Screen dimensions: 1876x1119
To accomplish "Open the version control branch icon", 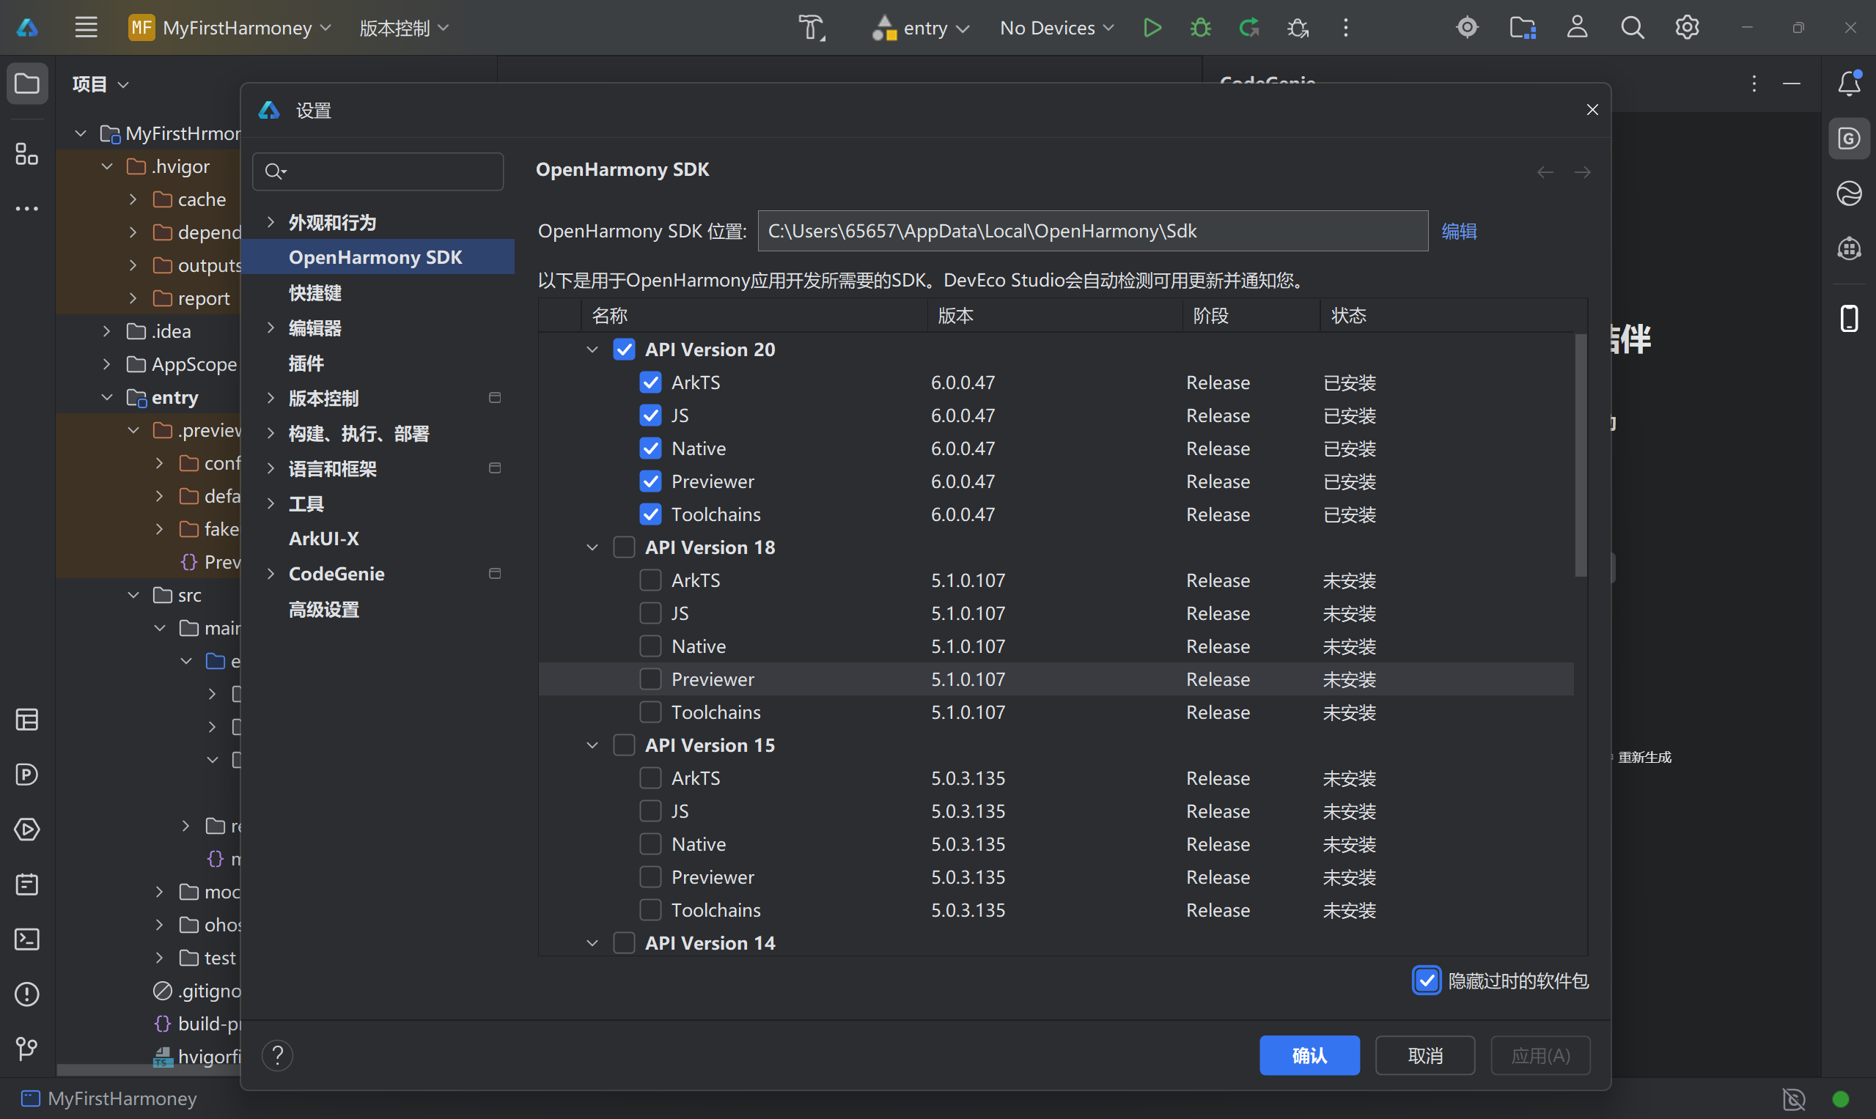I will coord(27,1048).
